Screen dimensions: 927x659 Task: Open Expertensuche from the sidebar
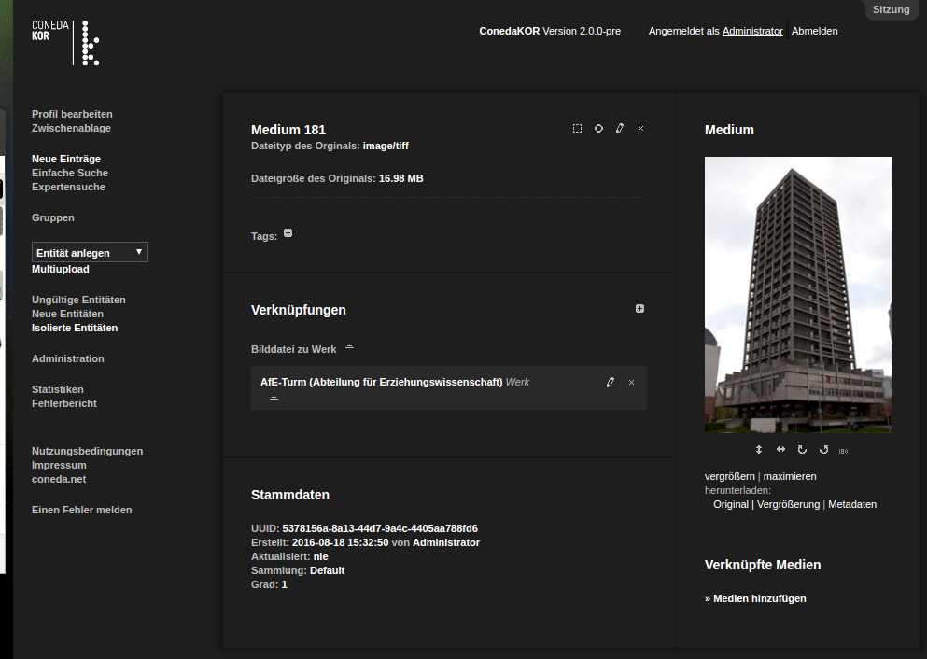[68, 187]
